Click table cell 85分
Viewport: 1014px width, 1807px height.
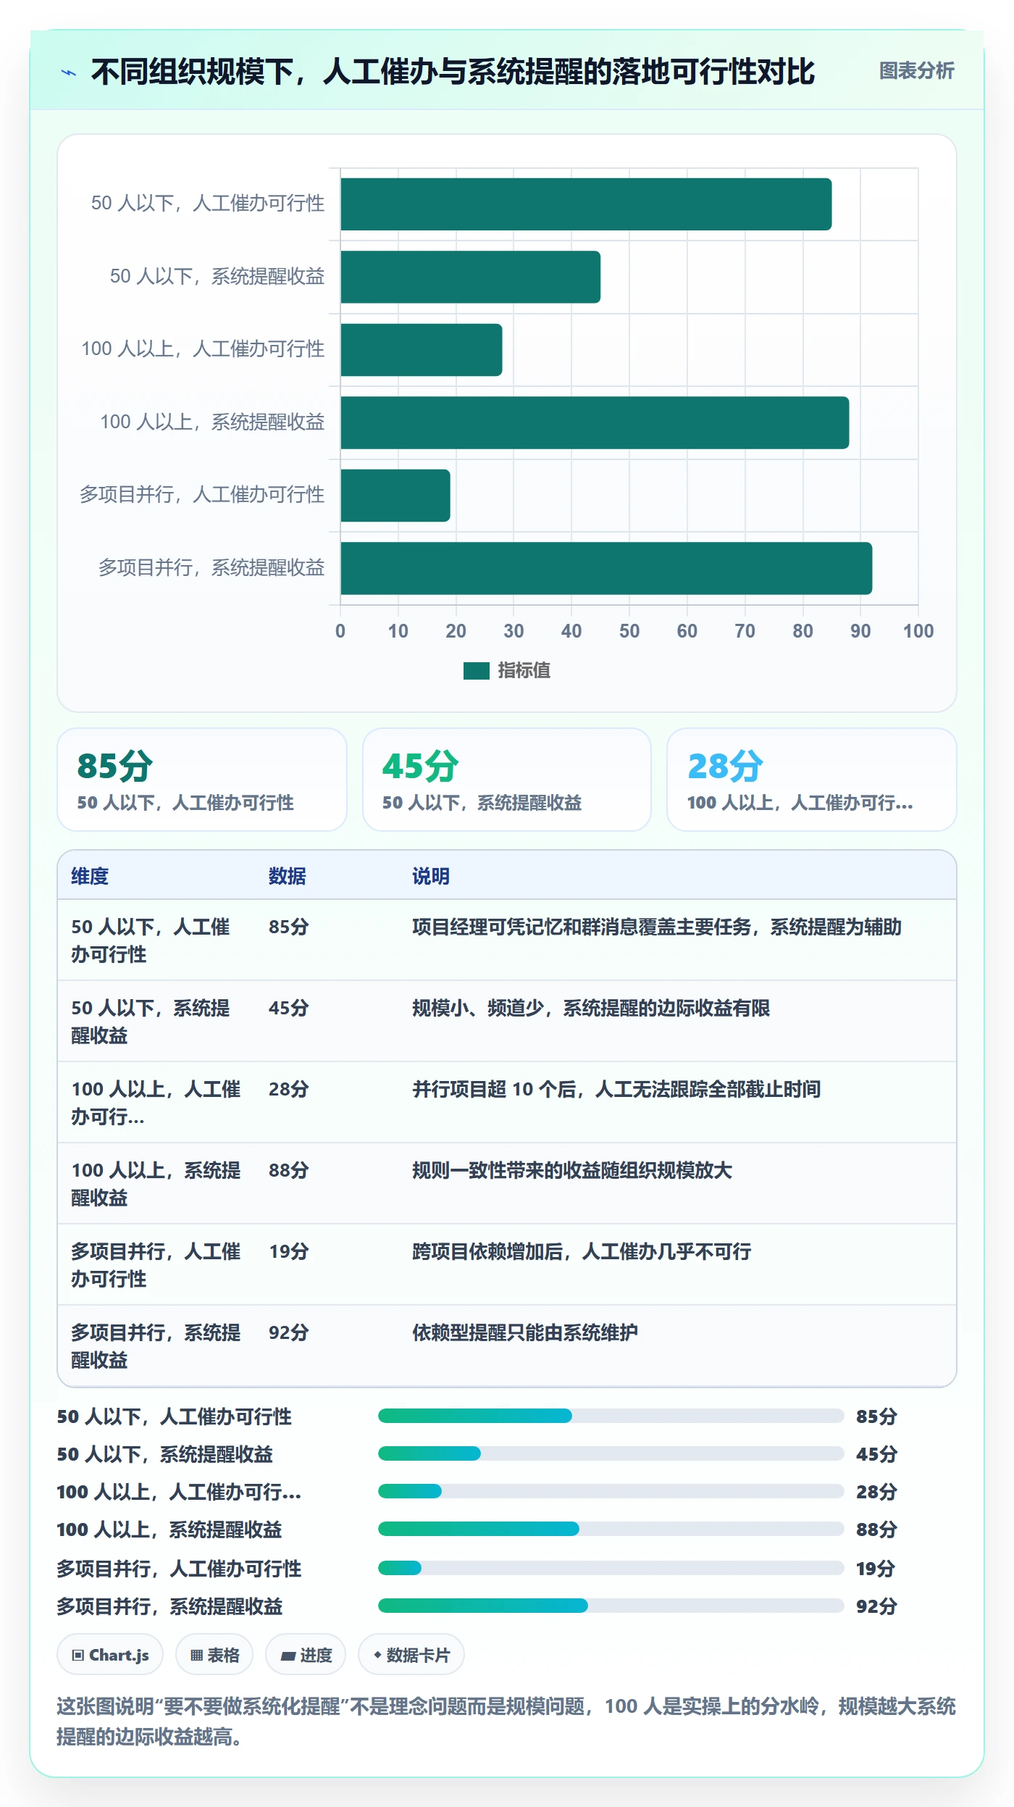pyautogui.click(x=289, y=927)
